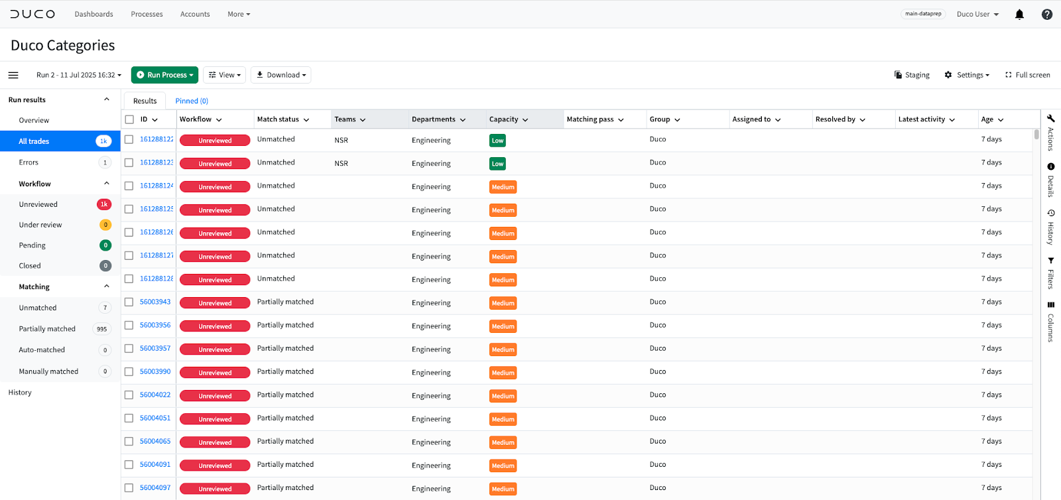Image resolution: width=1061 pixels, height=500 pixels.
Task: Select checkbox for row 161288124
Action: tap(129, 186)
